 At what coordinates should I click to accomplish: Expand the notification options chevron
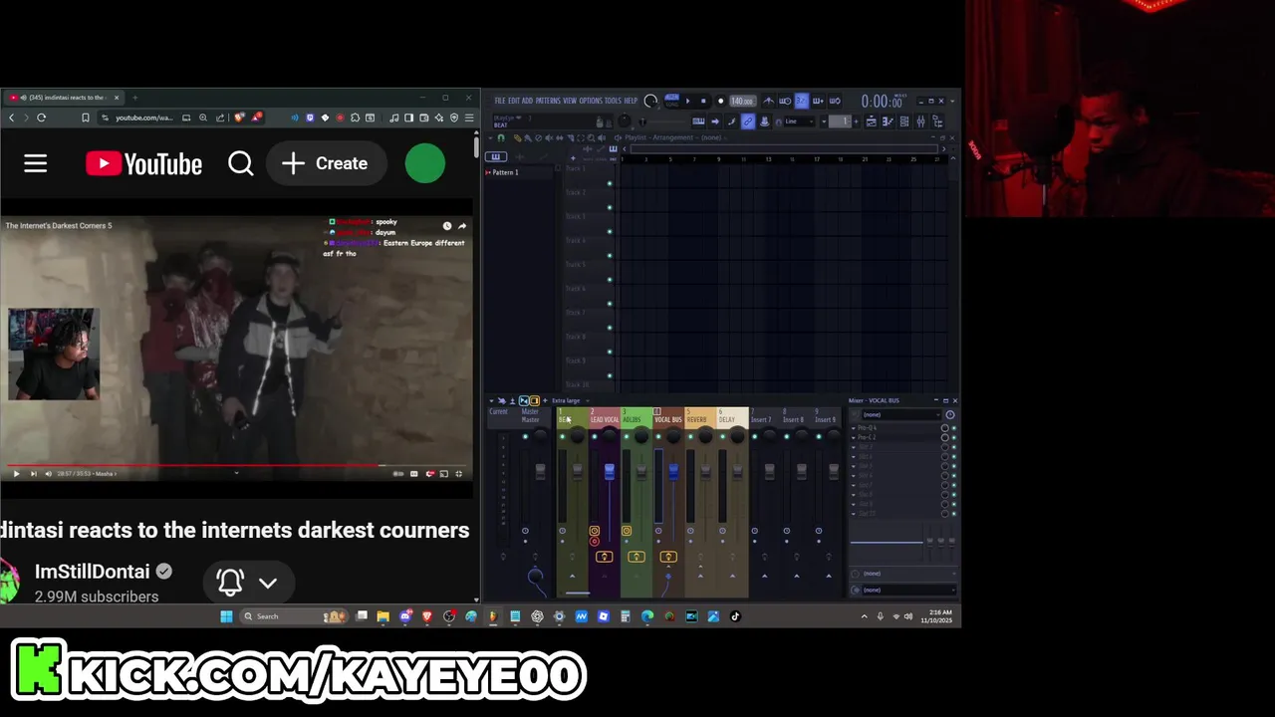coord(268,583)
